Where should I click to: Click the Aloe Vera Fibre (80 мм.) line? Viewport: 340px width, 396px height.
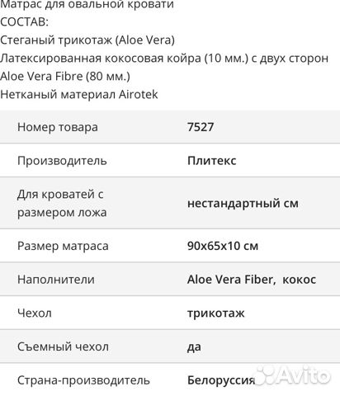coord(65,76)
